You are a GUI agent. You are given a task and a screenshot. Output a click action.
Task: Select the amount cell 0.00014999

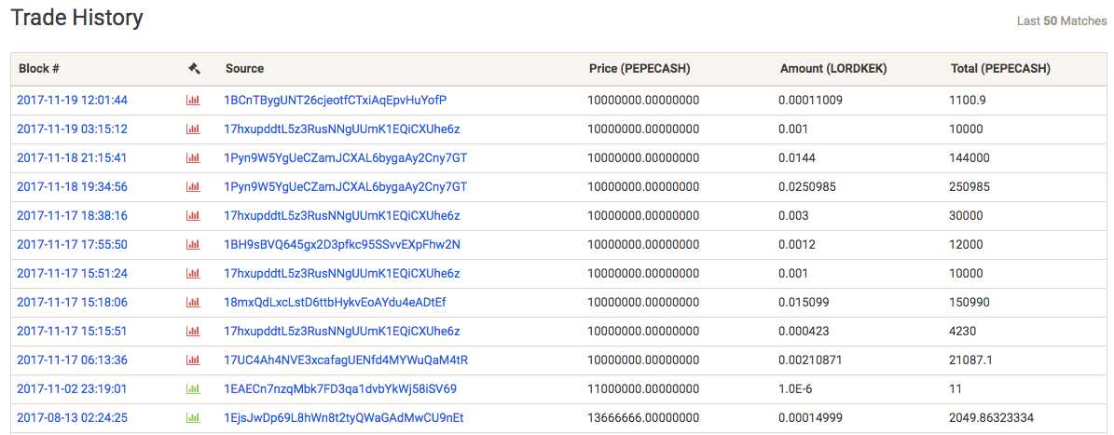tap(811, 418)
